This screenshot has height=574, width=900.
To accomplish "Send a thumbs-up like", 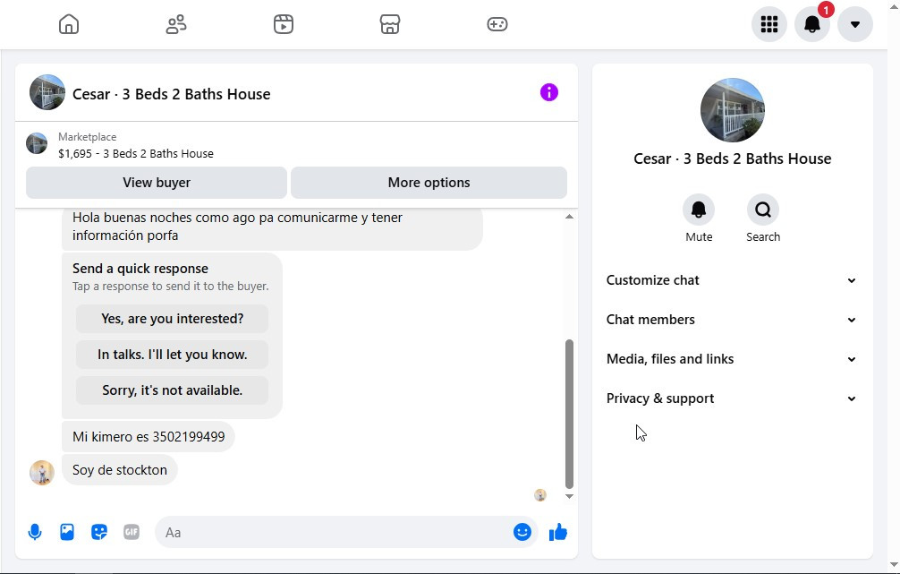I will pos(558,533).
